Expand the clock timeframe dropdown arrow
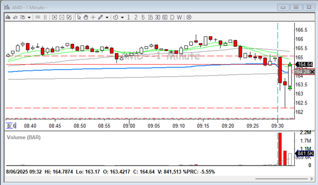This screenshot has height=185, width=318. pos(122,17)
